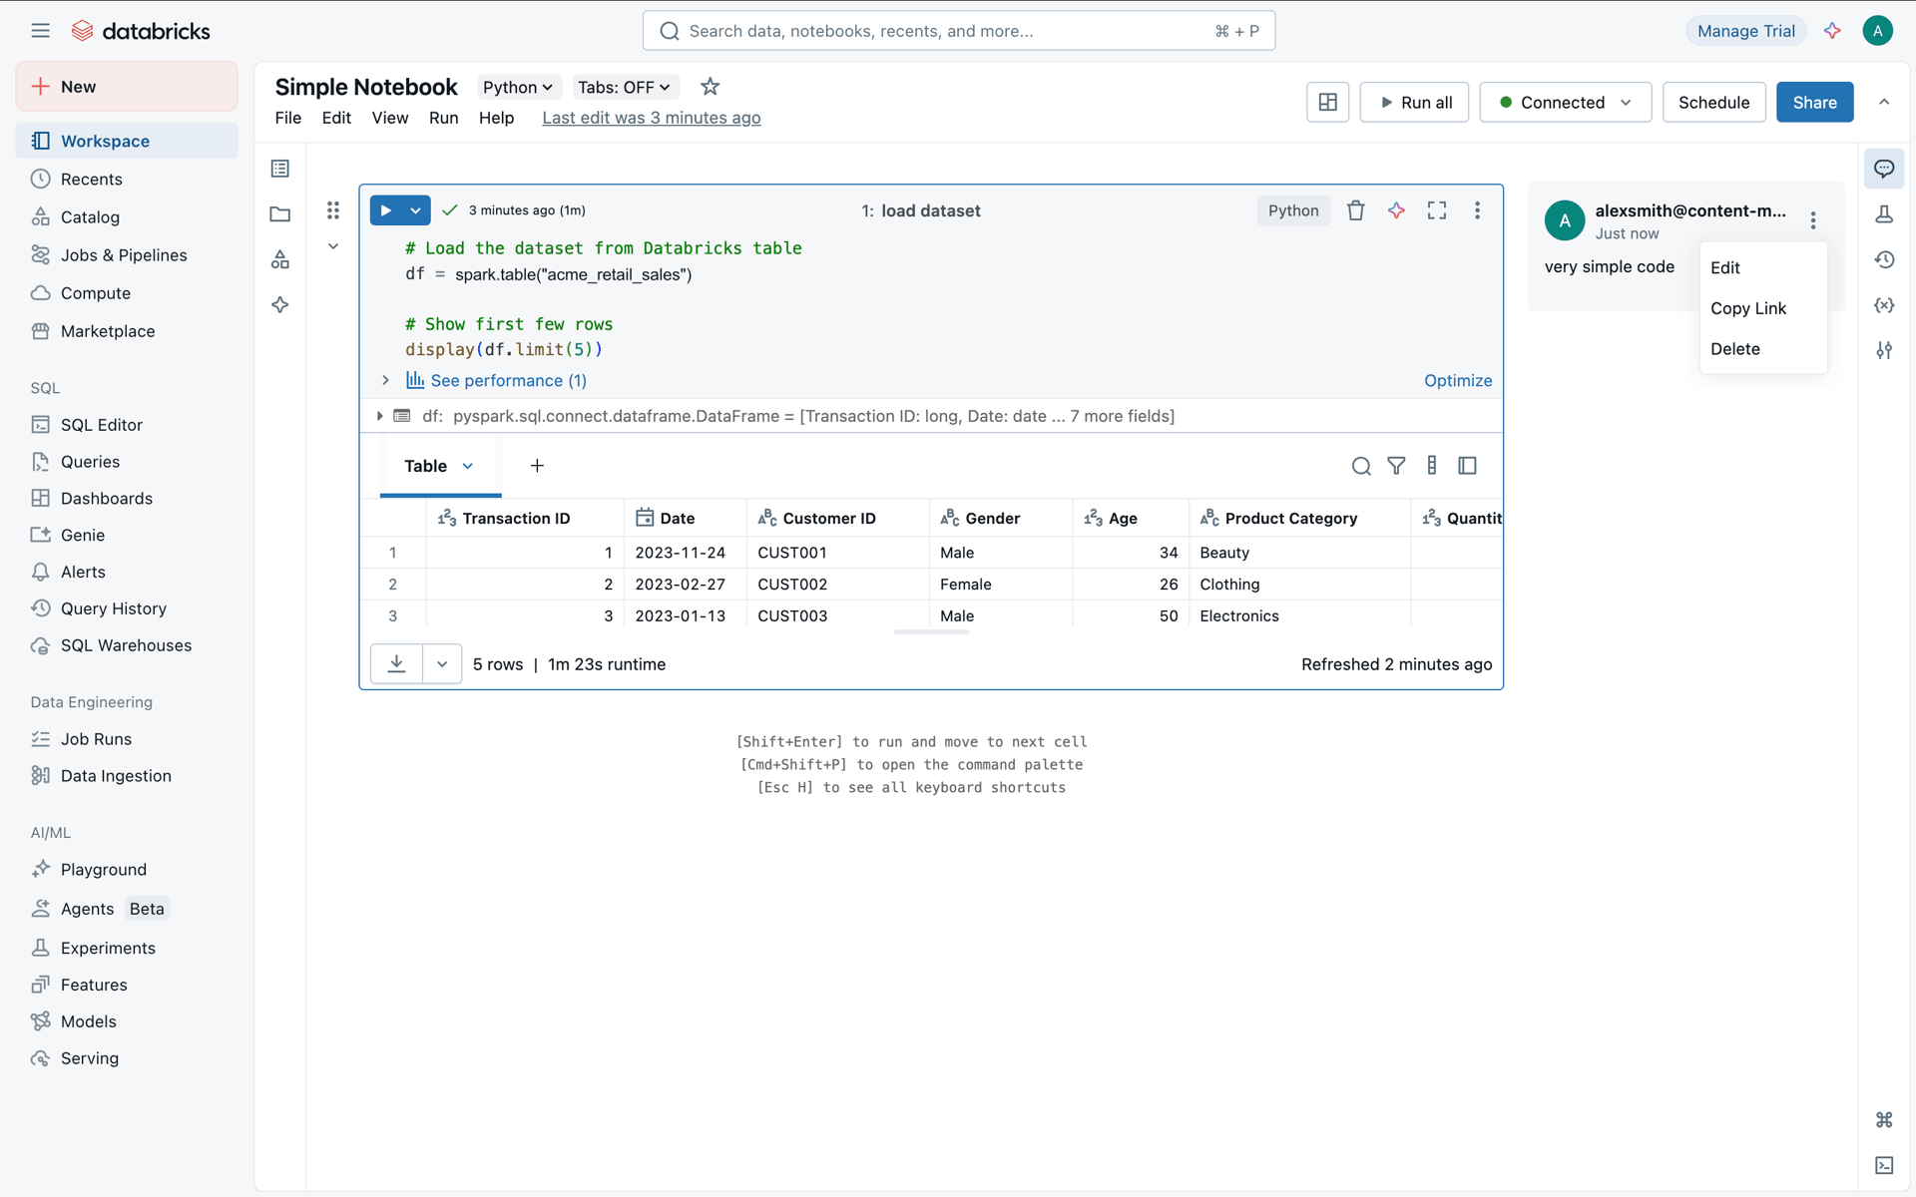The height and width of the screenshot is (1197, 1916).
Task: Open the comment options kebab menu
Action: pyautogui.click(x=1813, y=220)
